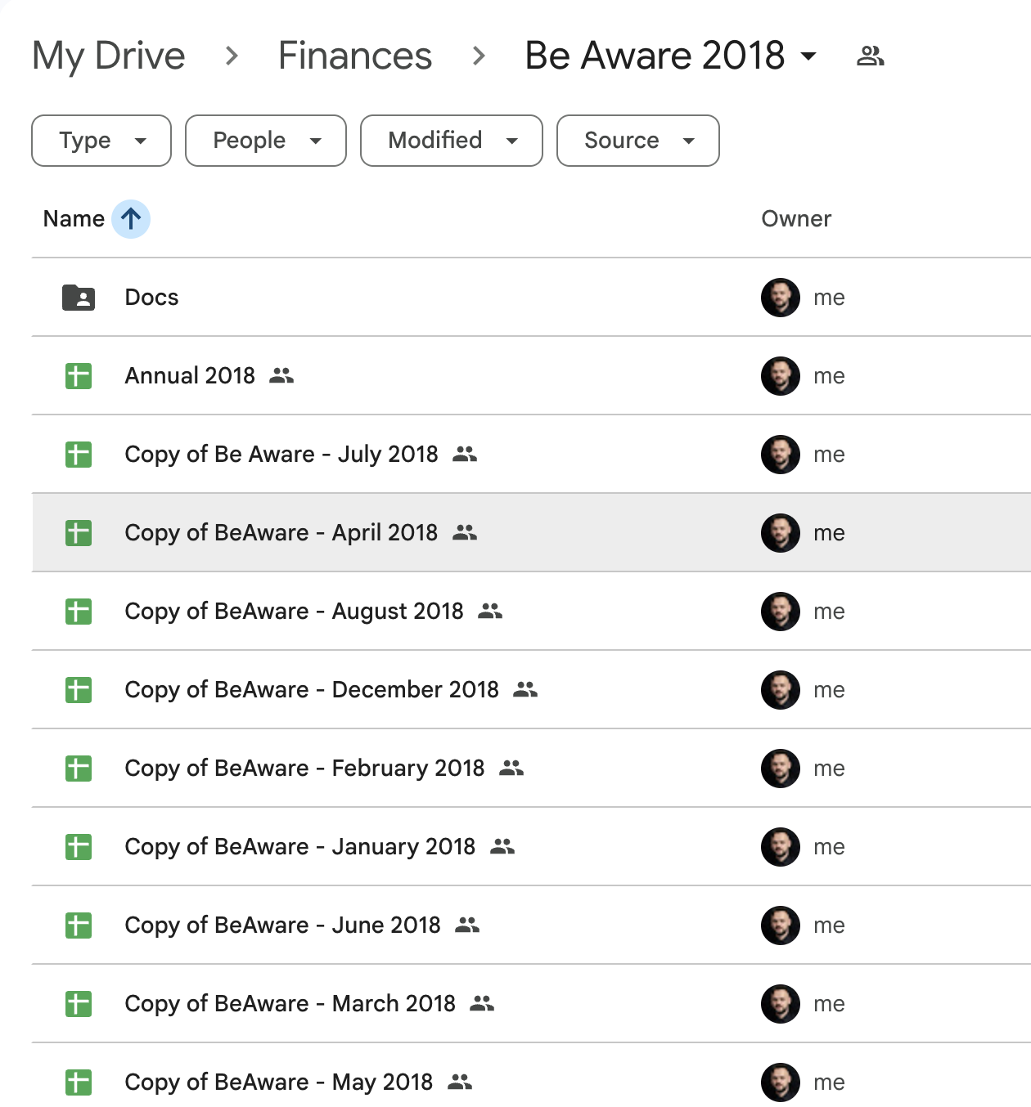
Task: Open the Modified filter dropdown
Action: tap(452, 141)
